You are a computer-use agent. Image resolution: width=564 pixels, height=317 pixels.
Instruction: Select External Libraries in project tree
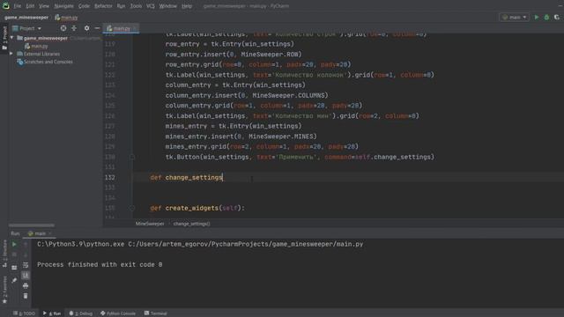(39, 54)
